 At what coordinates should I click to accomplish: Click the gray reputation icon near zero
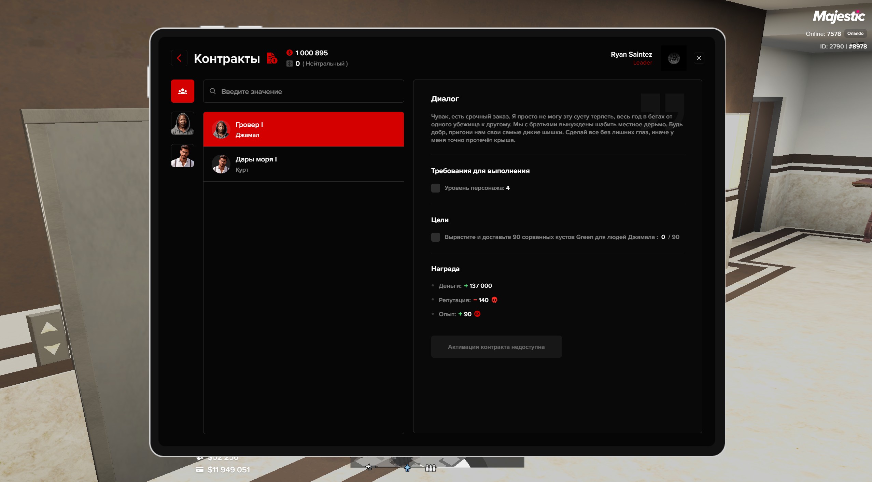click(290, 63)
